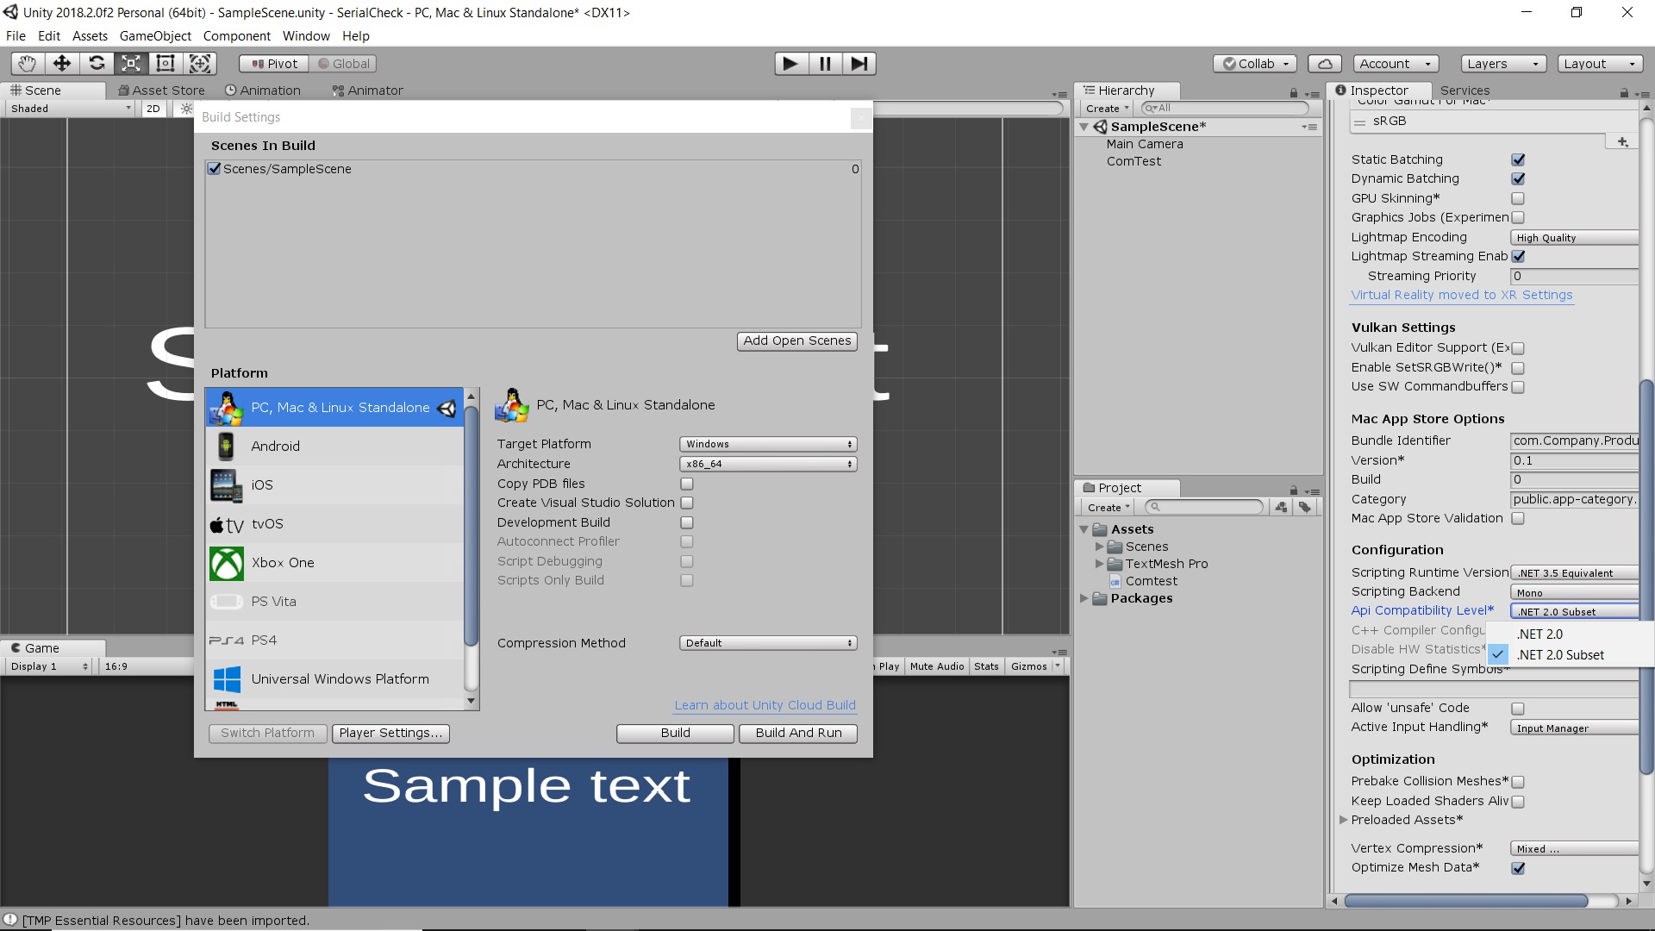Toggle GPU Skinning checkbox
This screenshot has height=931, width=1655.
coord(1517,197)
